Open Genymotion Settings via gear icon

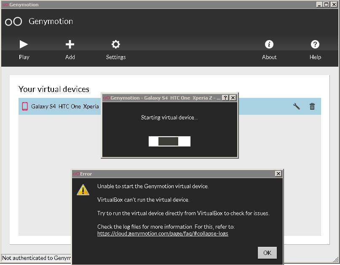click(x=115, y=44)
